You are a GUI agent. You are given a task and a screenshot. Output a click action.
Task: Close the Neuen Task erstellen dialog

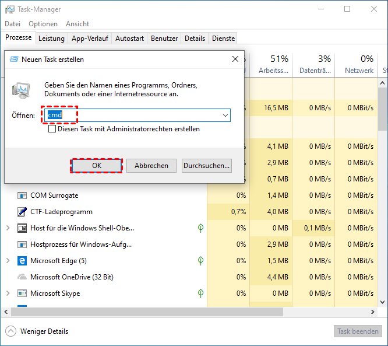pyautogui.click(x=235, y=59)
